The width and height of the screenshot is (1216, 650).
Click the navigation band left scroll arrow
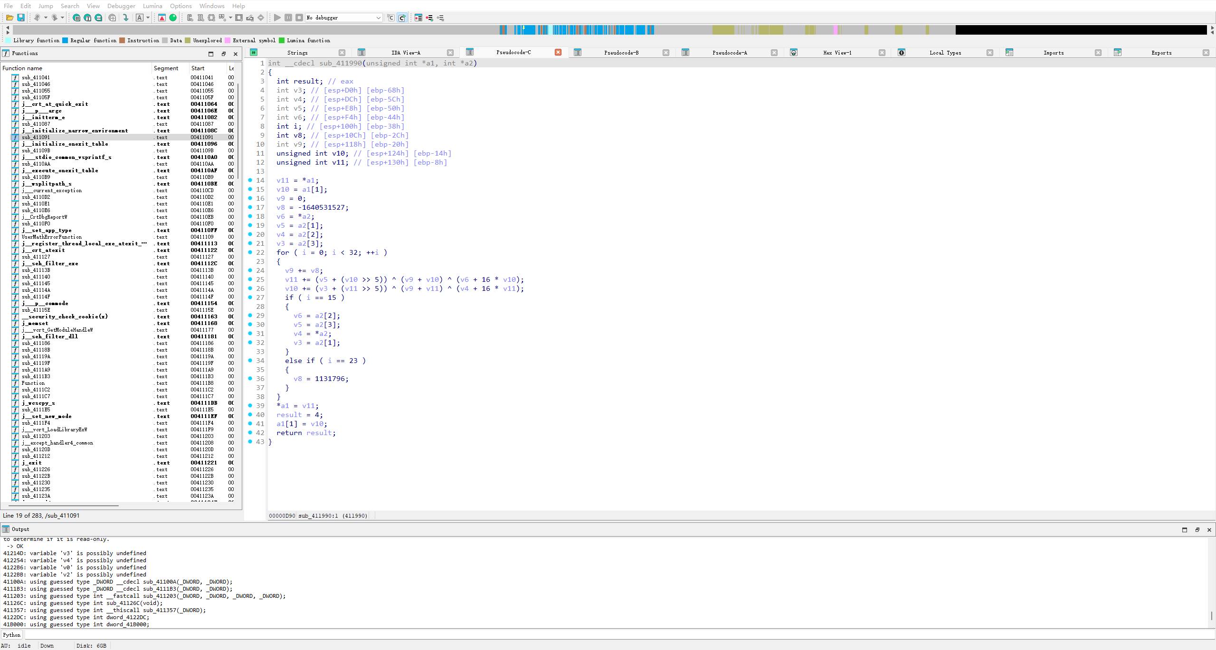(8, 28)
